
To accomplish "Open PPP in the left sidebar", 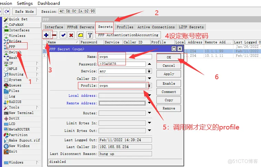I will (12, 46).
